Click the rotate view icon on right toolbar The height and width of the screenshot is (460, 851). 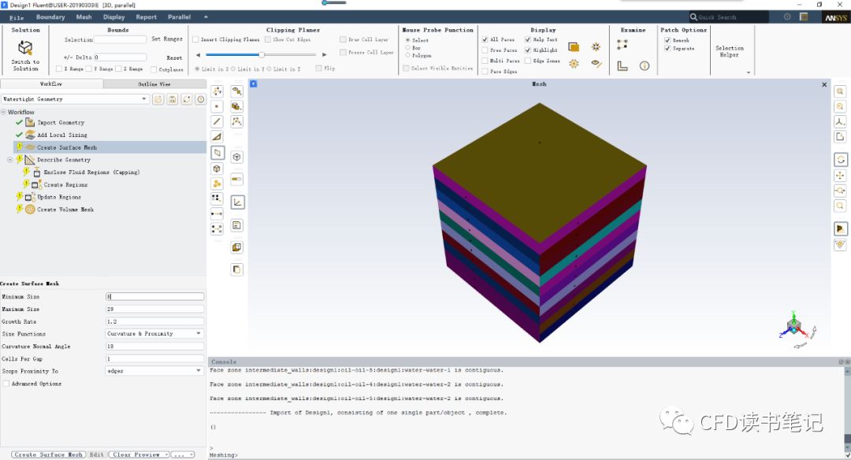841,159
